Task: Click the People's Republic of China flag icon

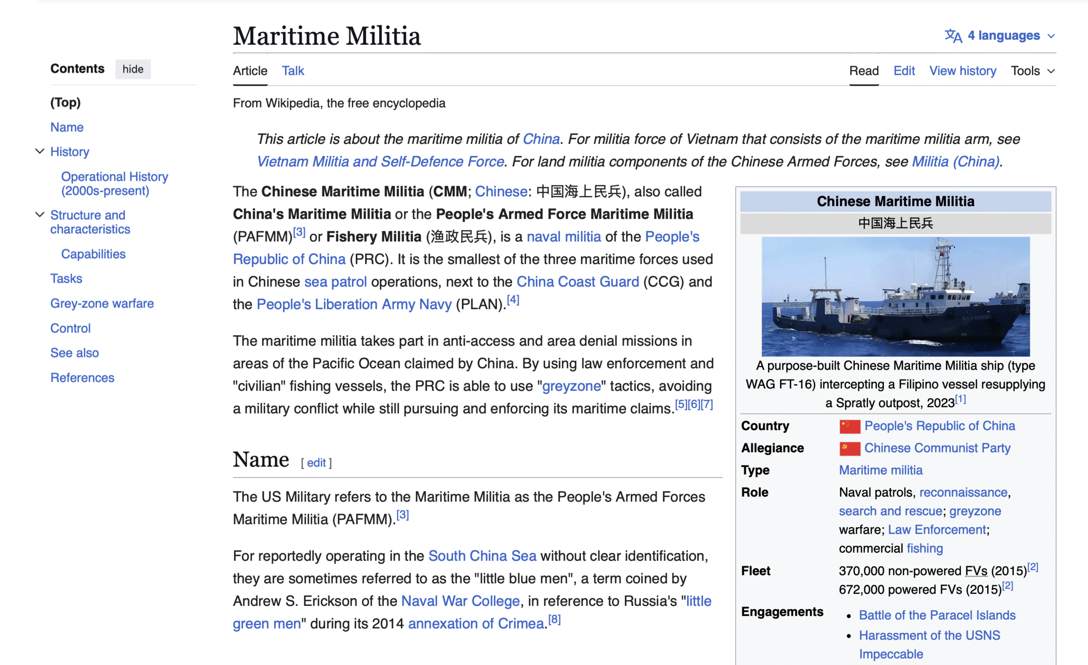Action: click(850, 426)
